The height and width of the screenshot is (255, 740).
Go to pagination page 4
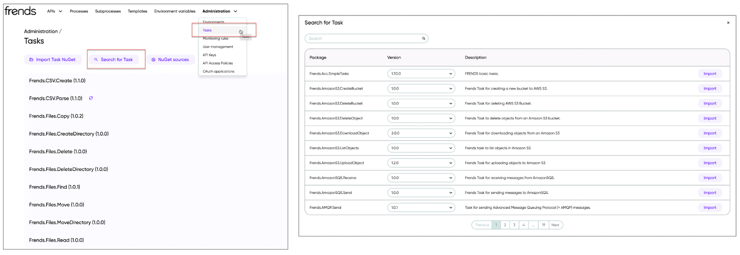(x=524, y=225)
